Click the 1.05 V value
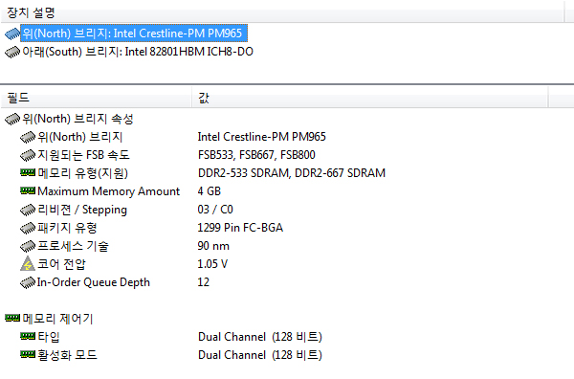Viewport: 574px width, 379px height. pos(212,264)
